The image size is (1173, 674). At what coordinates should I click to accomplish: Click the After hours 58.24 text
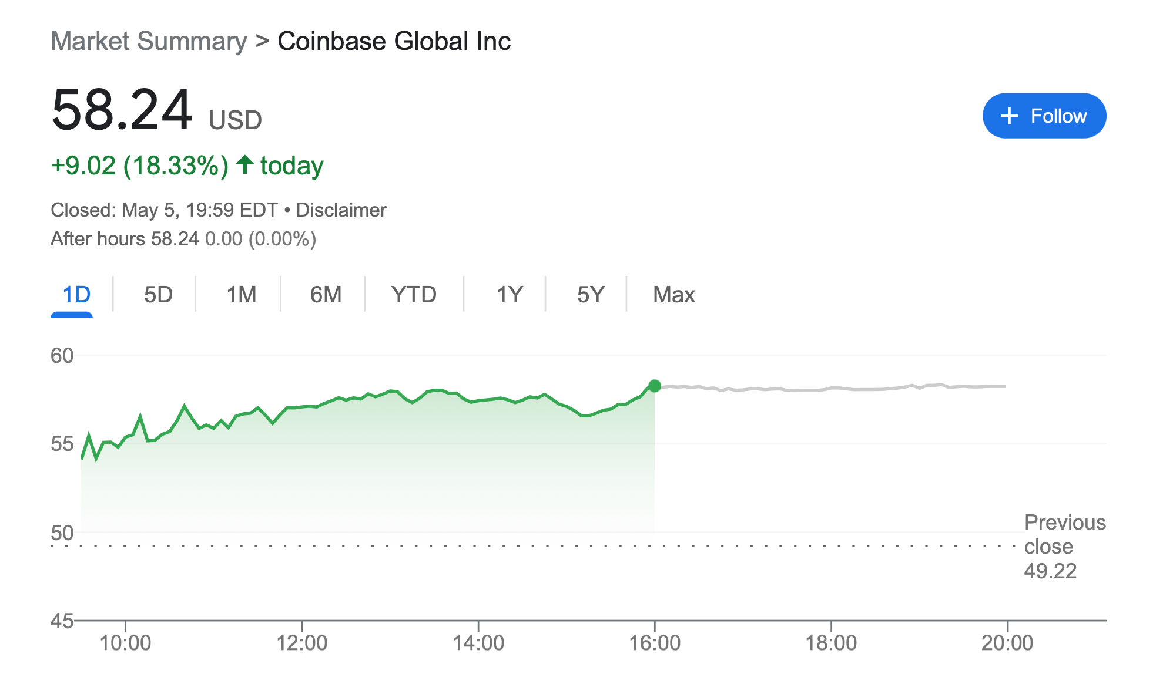pyautogui.click(x=125, y=239)
